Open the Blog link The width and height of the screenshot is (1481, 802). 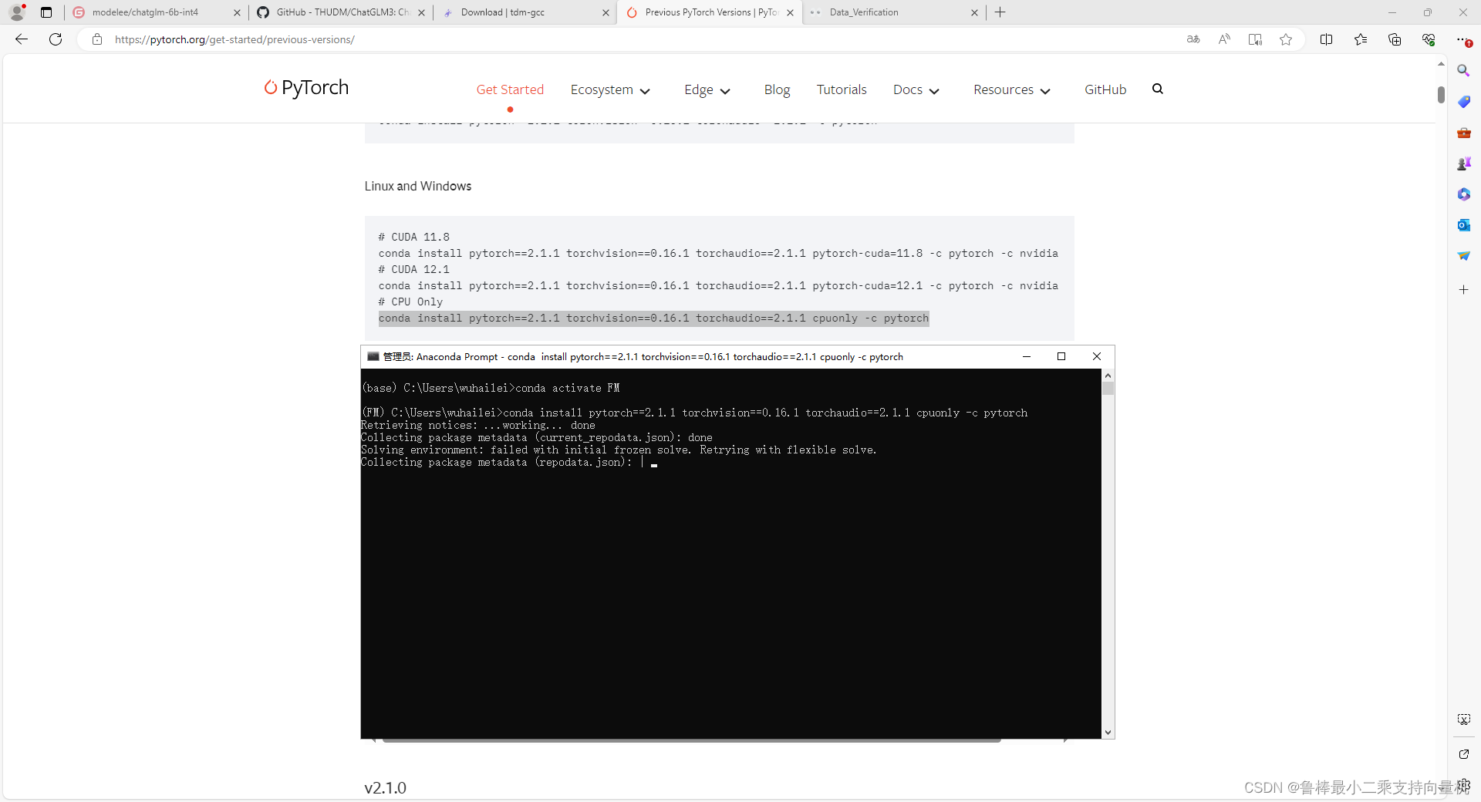pyautogui.click(x=777, y=89)
